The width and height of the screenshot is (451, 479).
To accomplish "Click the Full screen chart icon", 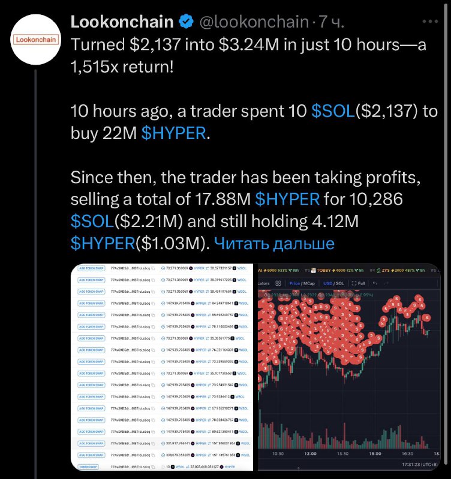I will [x=358, y=283].
